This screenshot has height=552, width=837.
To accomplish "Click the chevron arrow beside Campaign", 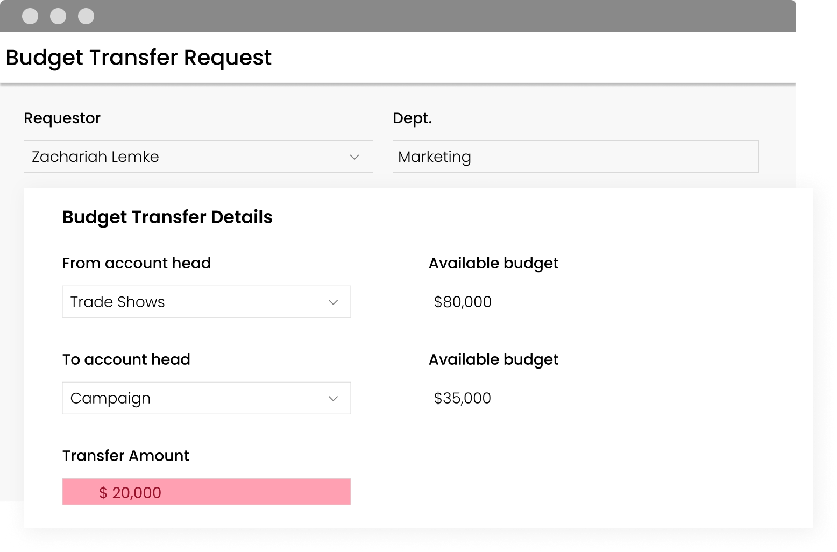I will click(x=333, y=399).
